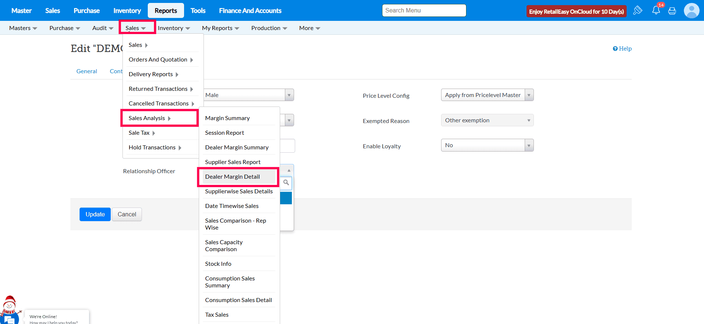Click the Search Menu input field
This screenshot has width=704, height=324.
(x=424, y=11)
